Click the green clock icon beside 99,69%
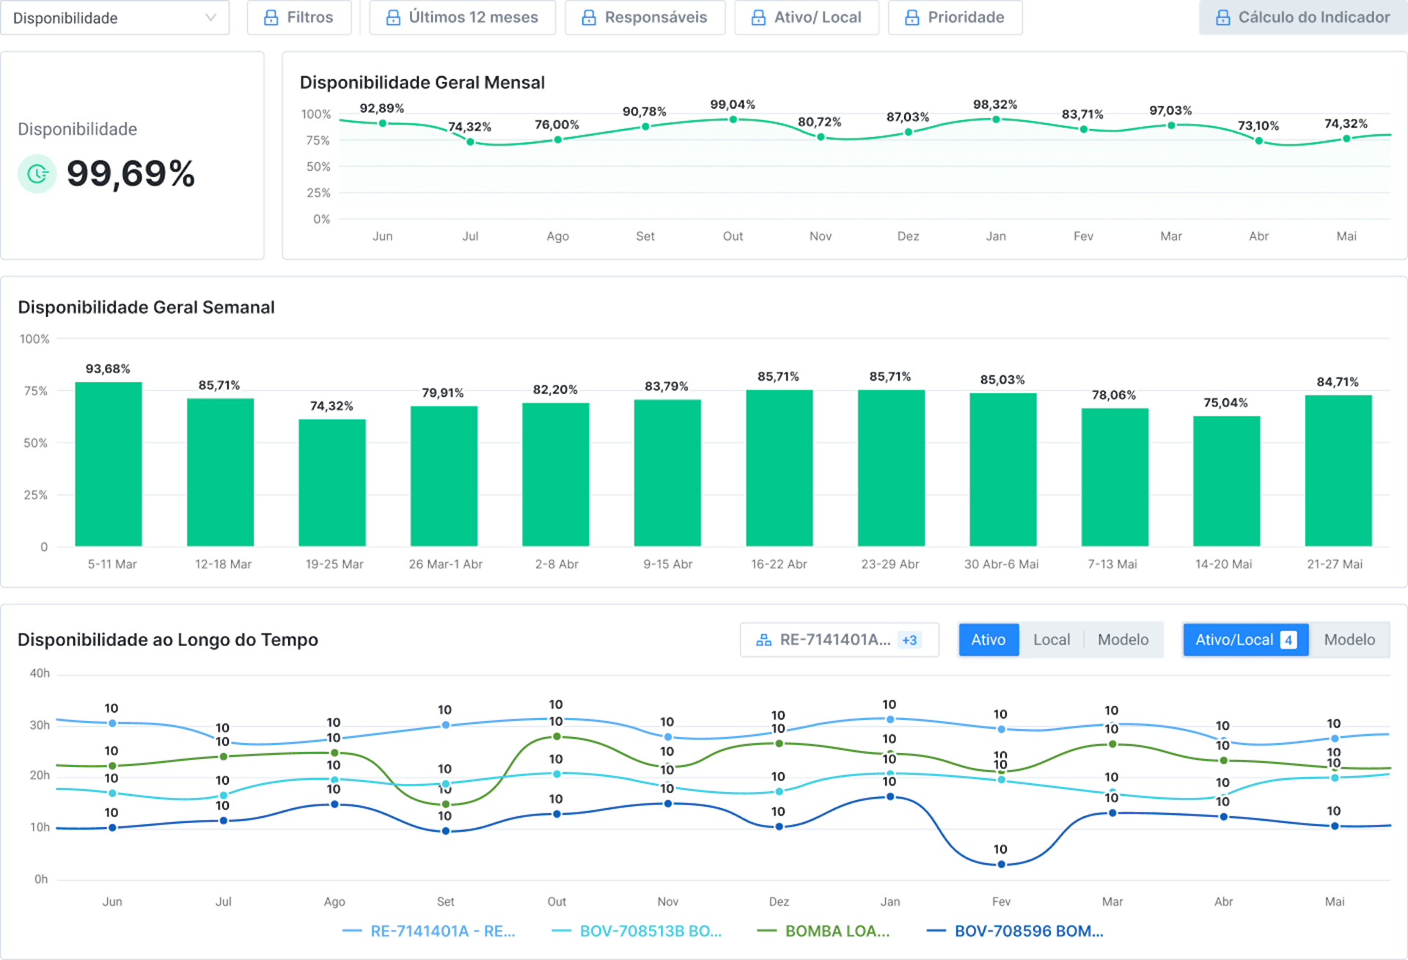1408x960 pixels. click(37, 174)
